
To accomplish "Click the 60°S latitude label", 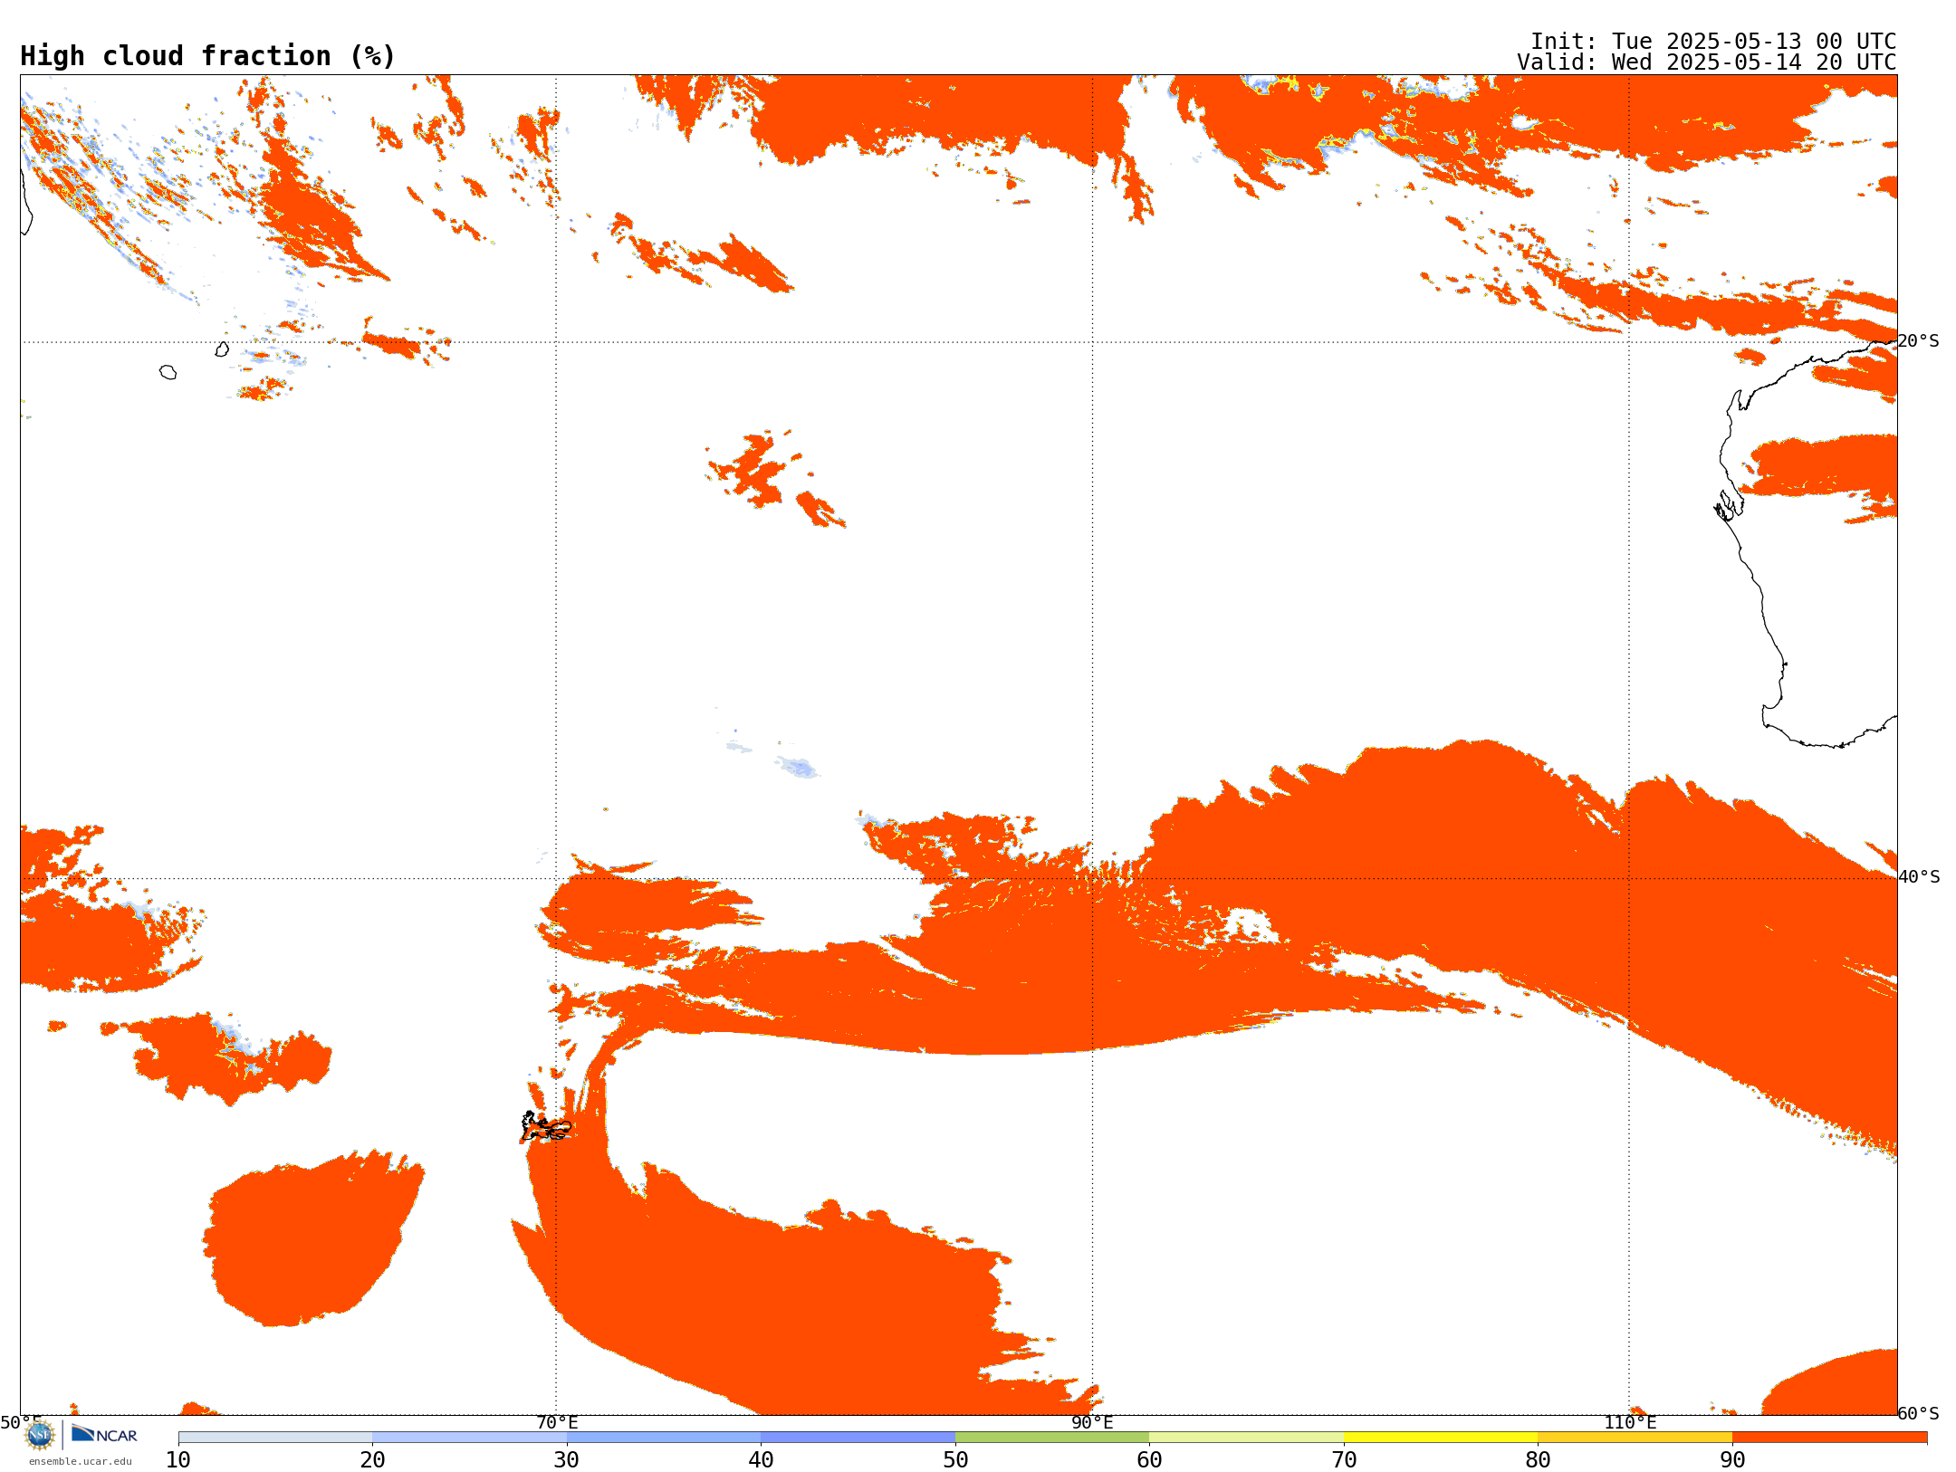I will pos(1919,1413).
